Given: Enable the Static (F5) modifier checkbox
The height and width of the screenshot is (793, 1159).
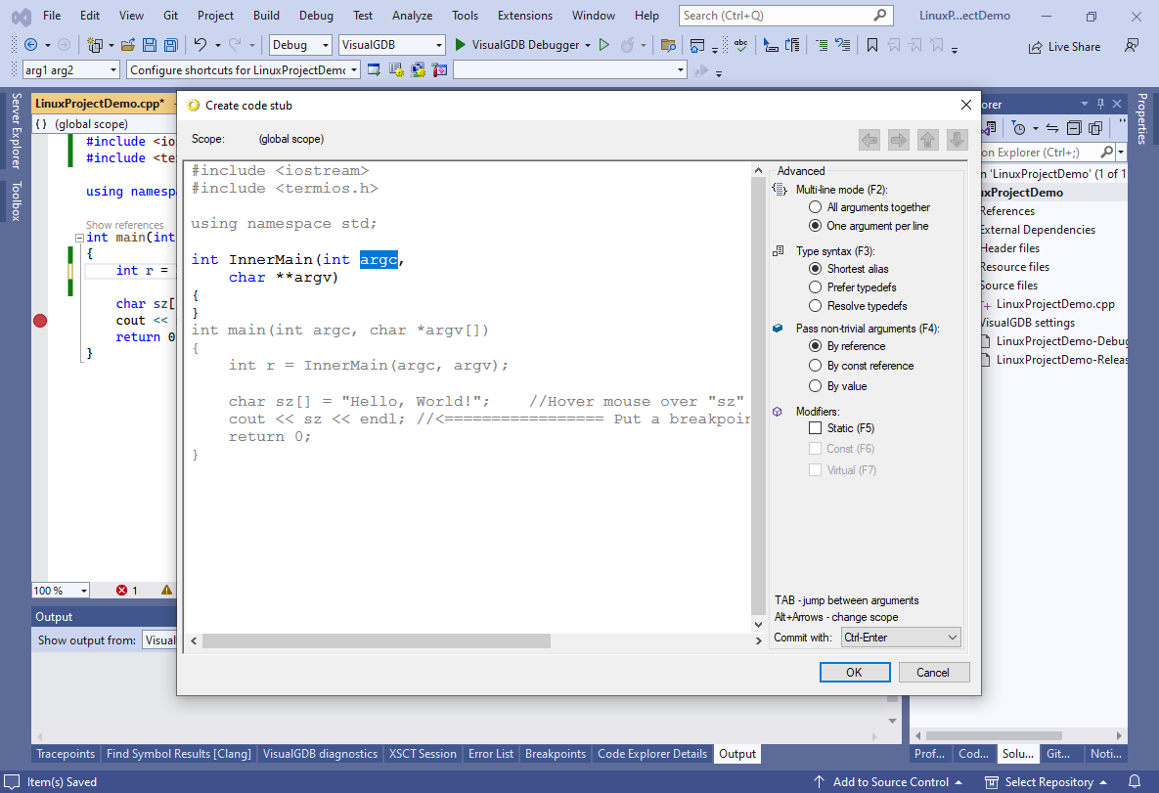Looking at the screenshot, I should [x=816, y=428].
